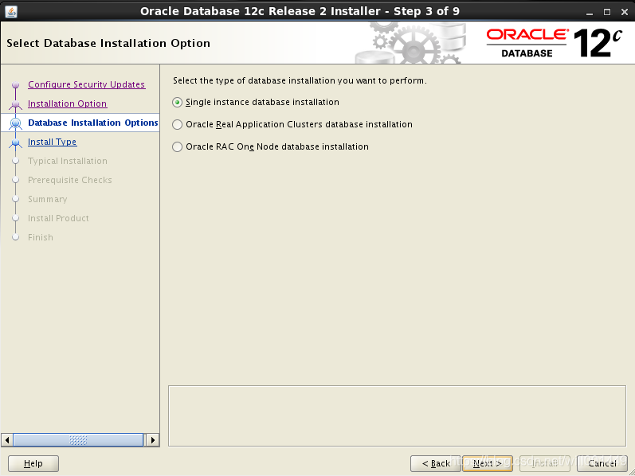635x476 pixels.
Task: Click the Oracle Database 12c logo
Action: coord(554,43)
